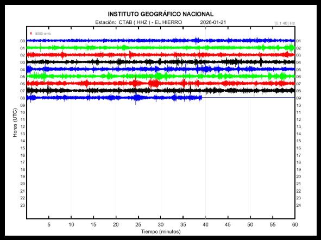The width and height of the screenshot is (321, 240).
Task: Click the 50 tick on the Tiempo axis
Action: coord(250,224)
